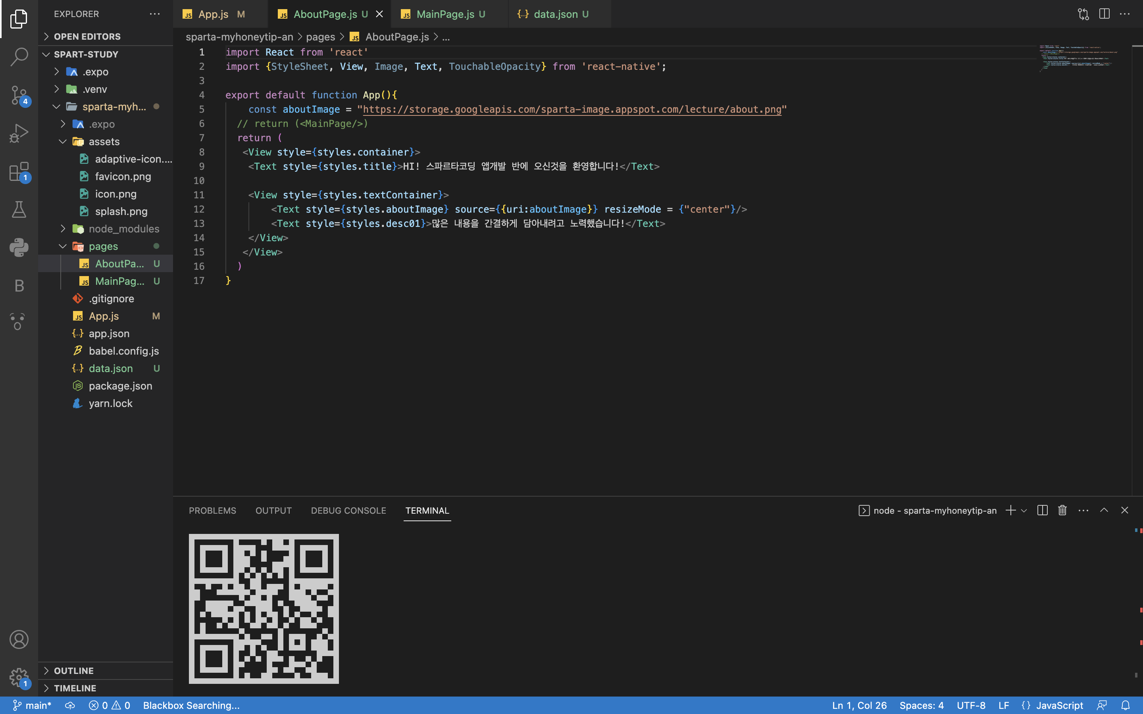Open Explorer views and more actions
1143x714 pixels.
tap(155, 14)
